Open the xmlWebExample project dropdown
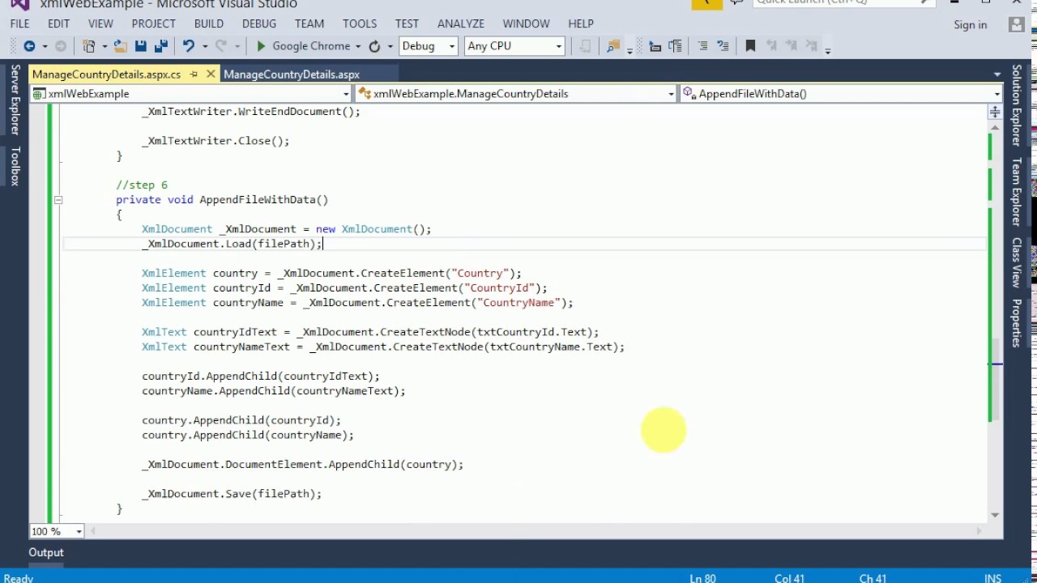Viewport: 1037px width, 583px height. coord(191,94)
